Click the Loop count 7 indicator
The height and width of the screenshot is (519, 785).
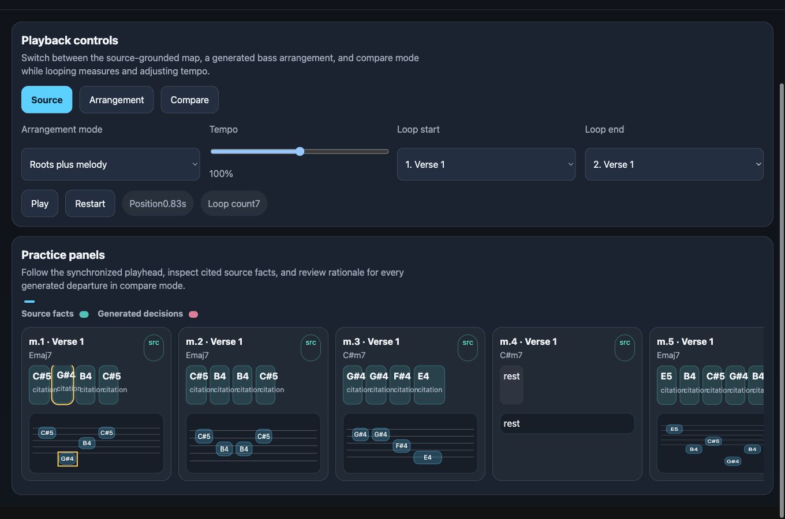click(234, 204)
